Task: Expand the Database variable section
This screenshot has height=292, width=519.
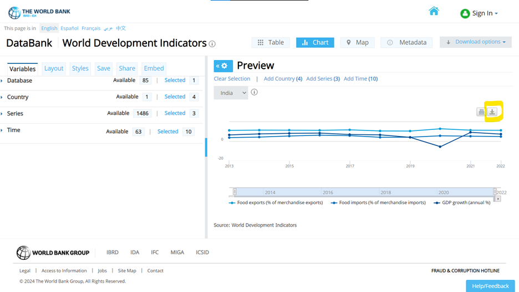Action: (19, 80)
